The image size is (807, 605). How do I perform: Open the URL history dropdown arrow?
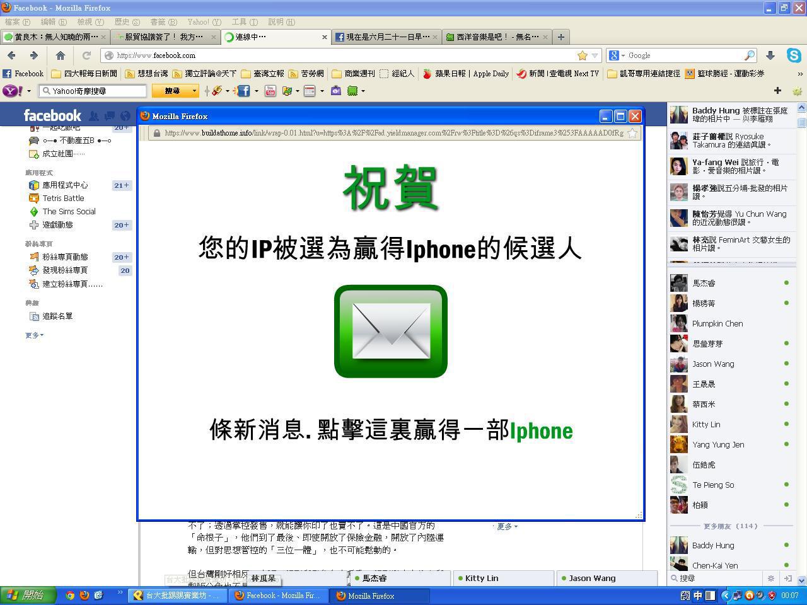pos(595,55)
